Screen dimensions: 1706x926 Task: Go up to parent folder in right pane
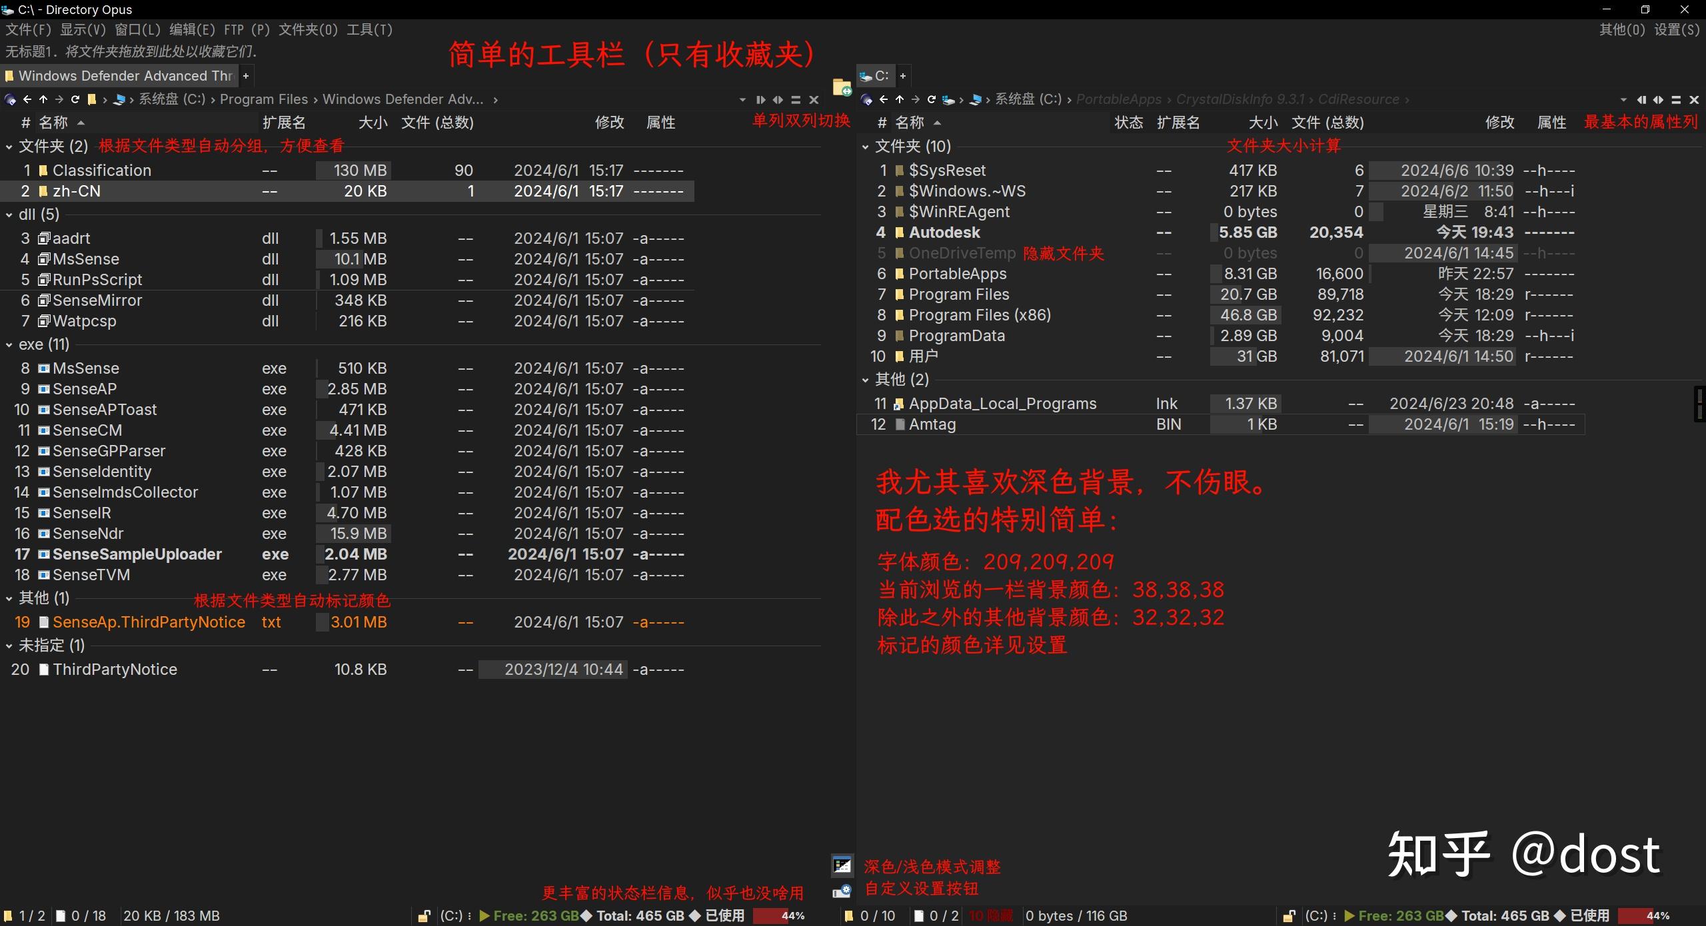(898, 99)
